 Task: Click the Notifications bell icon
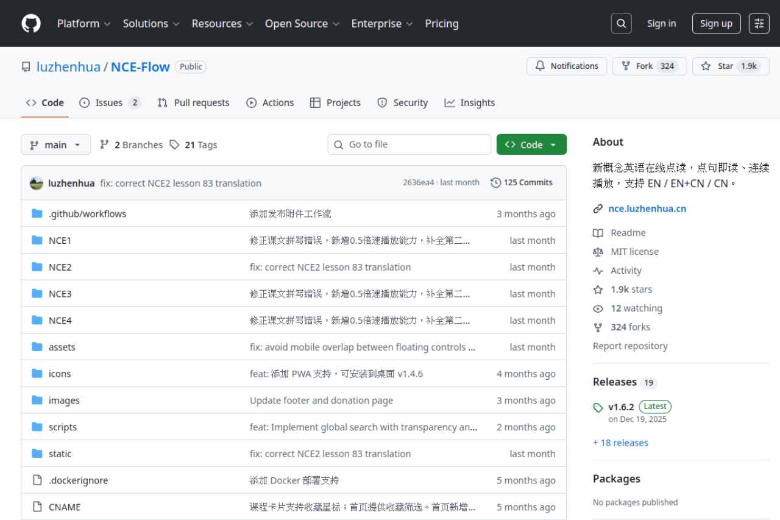540,66
